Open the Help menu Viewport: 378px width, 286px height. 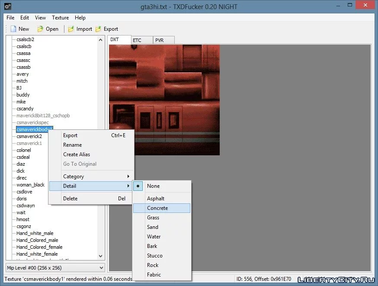click(80, 18)
